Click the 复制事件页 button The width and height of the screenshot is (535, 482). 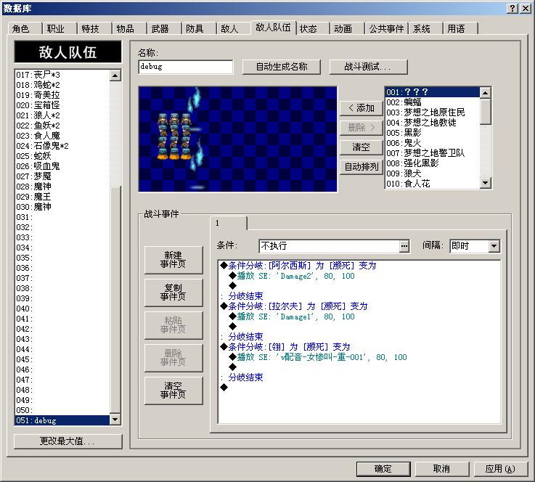(173, 293)
